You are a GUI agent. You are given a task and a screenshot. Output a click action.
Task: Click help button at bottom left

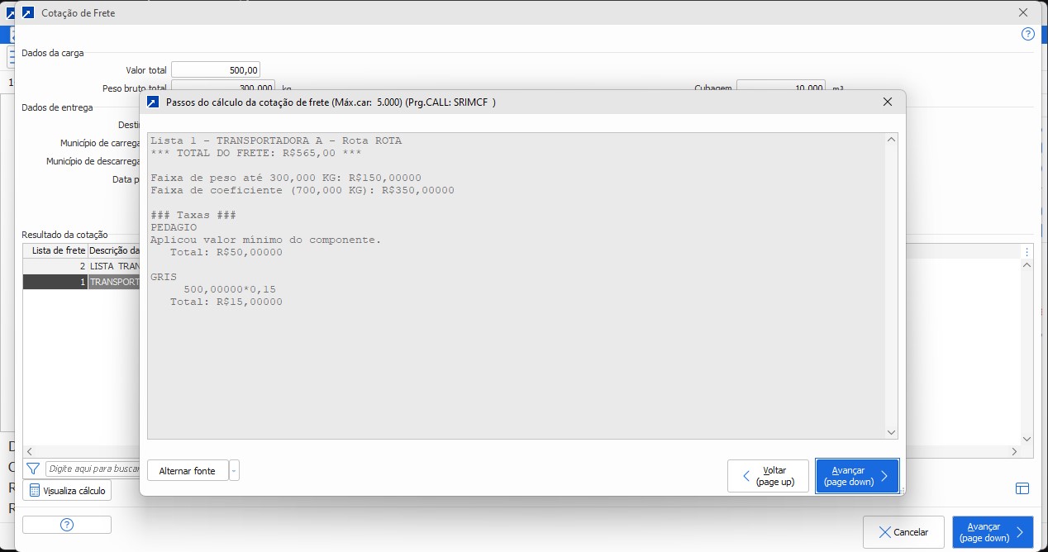click(67, 525)
